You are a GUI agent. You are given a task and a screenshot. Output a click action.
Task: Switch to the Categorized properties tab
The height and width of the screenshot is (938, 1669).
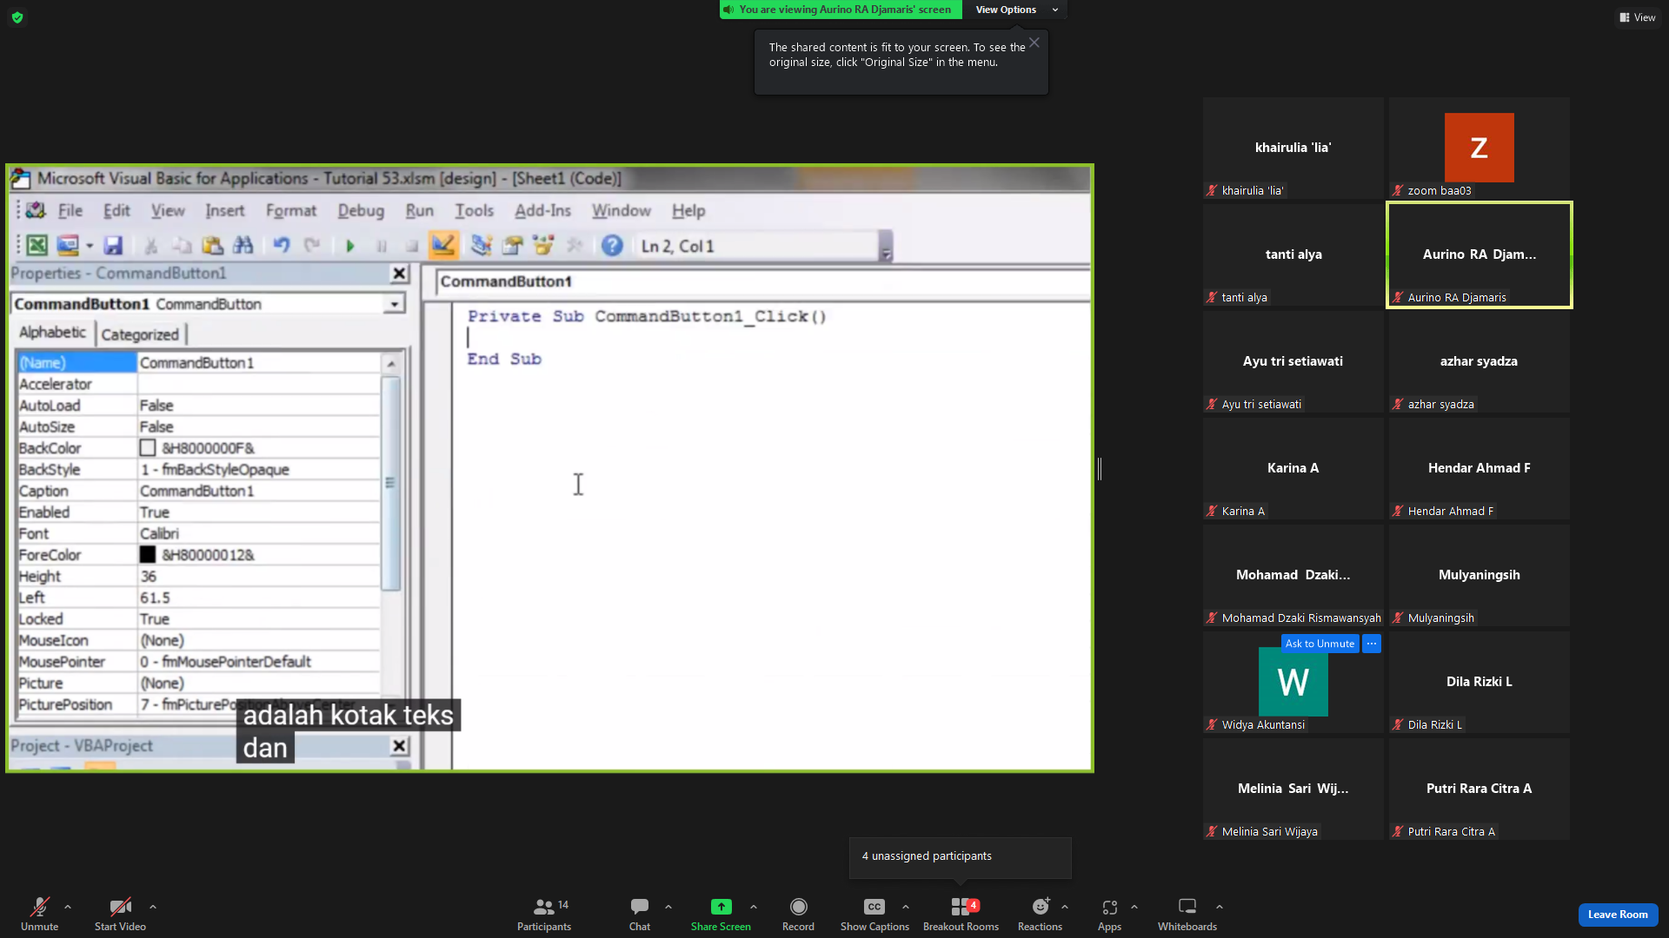pyautogui.click(x=140, y=334)
